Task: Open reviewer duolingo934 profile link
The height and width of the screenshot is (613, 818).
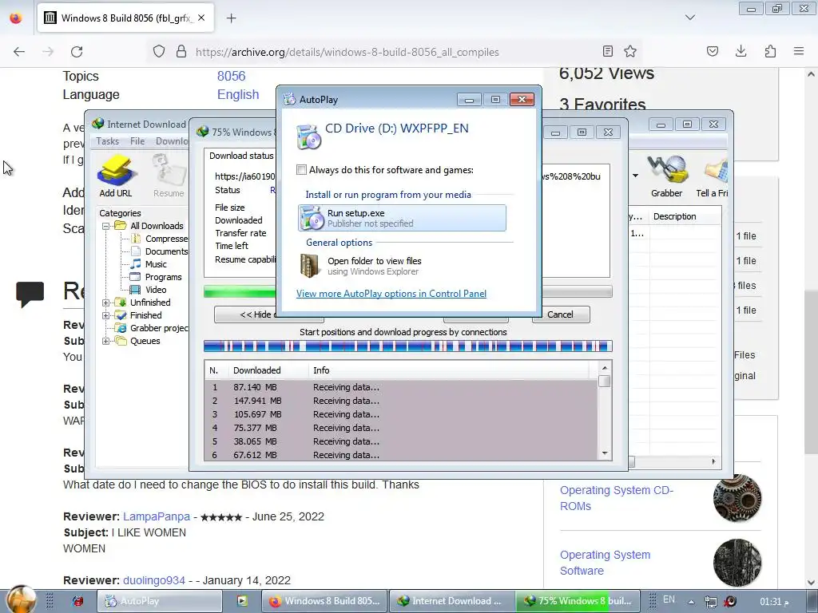Action: pyautogui.click(x=154, y=580)
